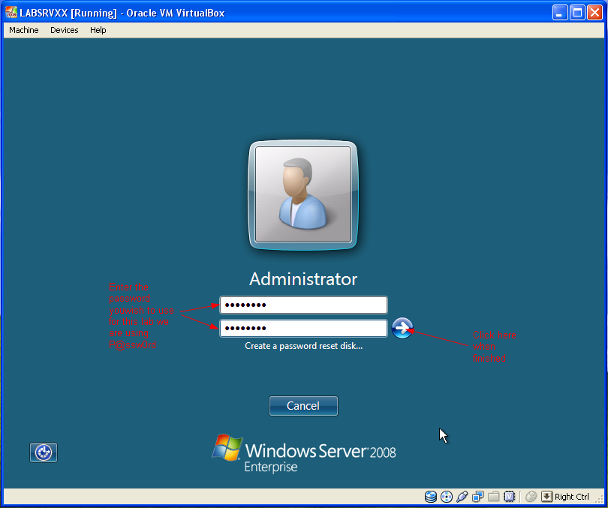Click the Create a password reset disk link
The height and width of the screenshot is (508, 608).
point(303,346)
